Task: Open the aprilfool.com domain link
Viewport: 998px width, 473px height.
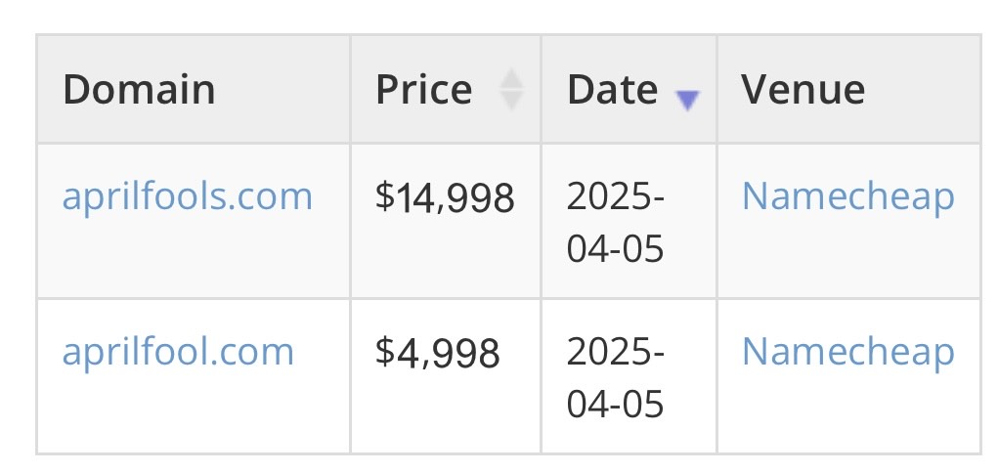Action: coord(178,351)
